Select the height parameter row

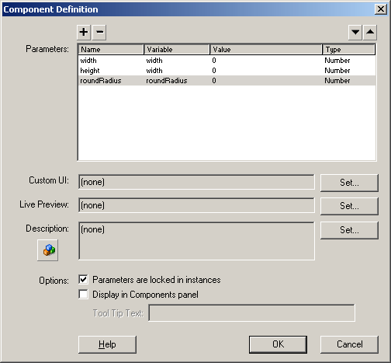coord(227,71)
